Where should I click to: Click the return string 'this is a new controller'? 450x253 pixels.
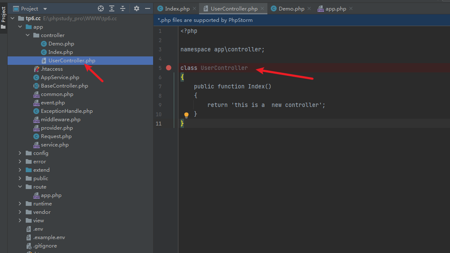click(276, 105)
